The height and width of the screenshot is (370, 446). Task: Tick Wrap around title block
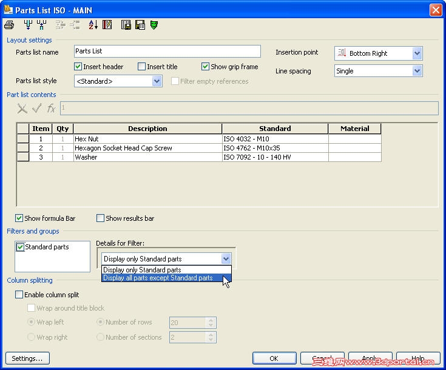pos(31,308)
